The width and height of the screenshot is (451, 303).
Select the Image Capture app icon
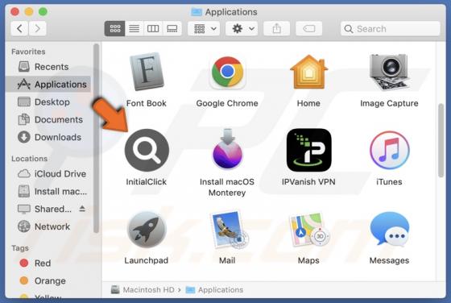[389, 73]
